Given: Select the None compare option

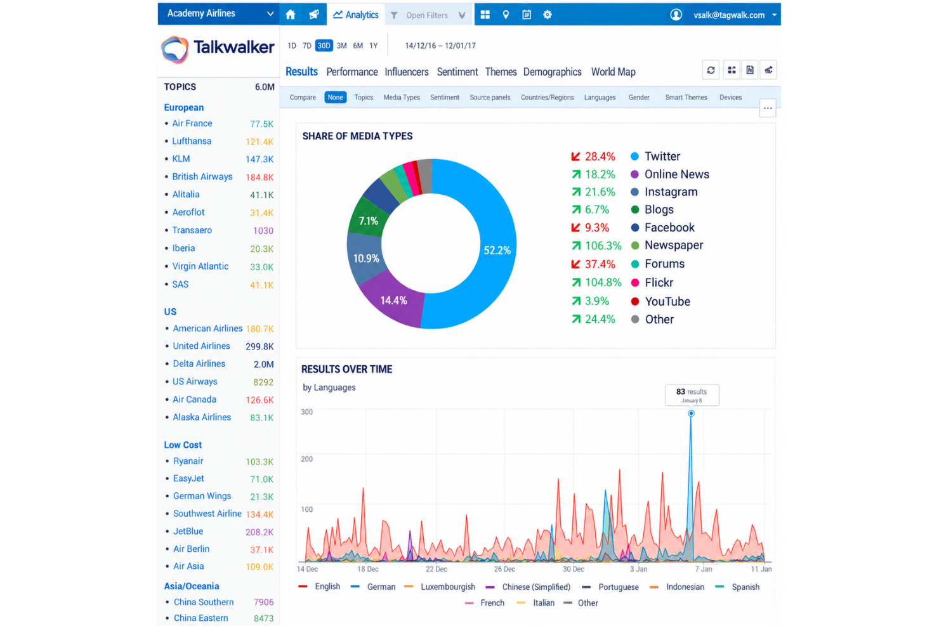Looking at the screenshot, I should pyautogui.click(x=336, y=97).
